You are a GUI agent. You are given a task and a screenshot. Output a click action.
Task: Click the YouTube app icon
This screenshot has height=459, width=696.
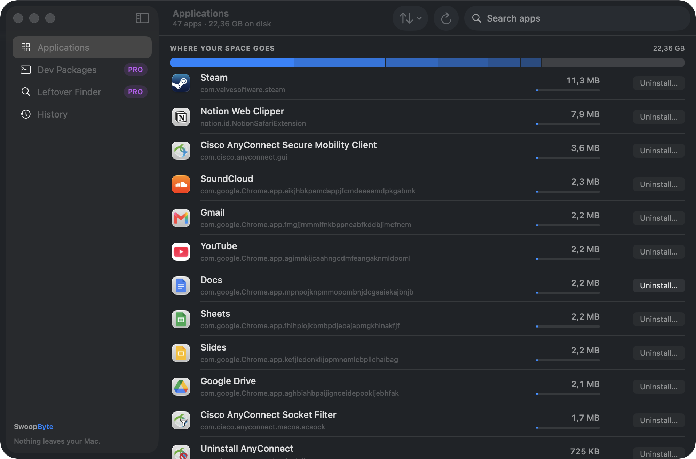tap(181, 252)
